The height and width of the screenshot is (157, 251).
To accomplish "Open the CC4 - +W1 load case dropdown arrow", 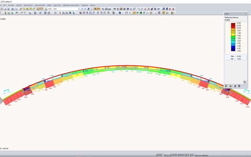I will pyautogui.click(x=79, y=9).
